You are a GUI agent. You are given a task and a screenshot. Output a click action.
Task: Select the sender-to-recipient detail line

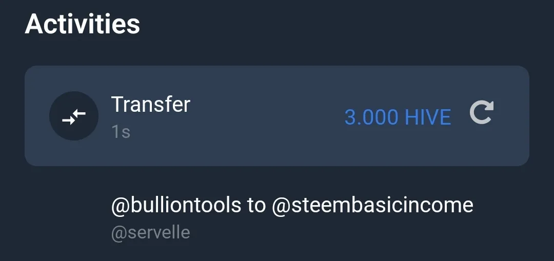(x=292, y=205)
